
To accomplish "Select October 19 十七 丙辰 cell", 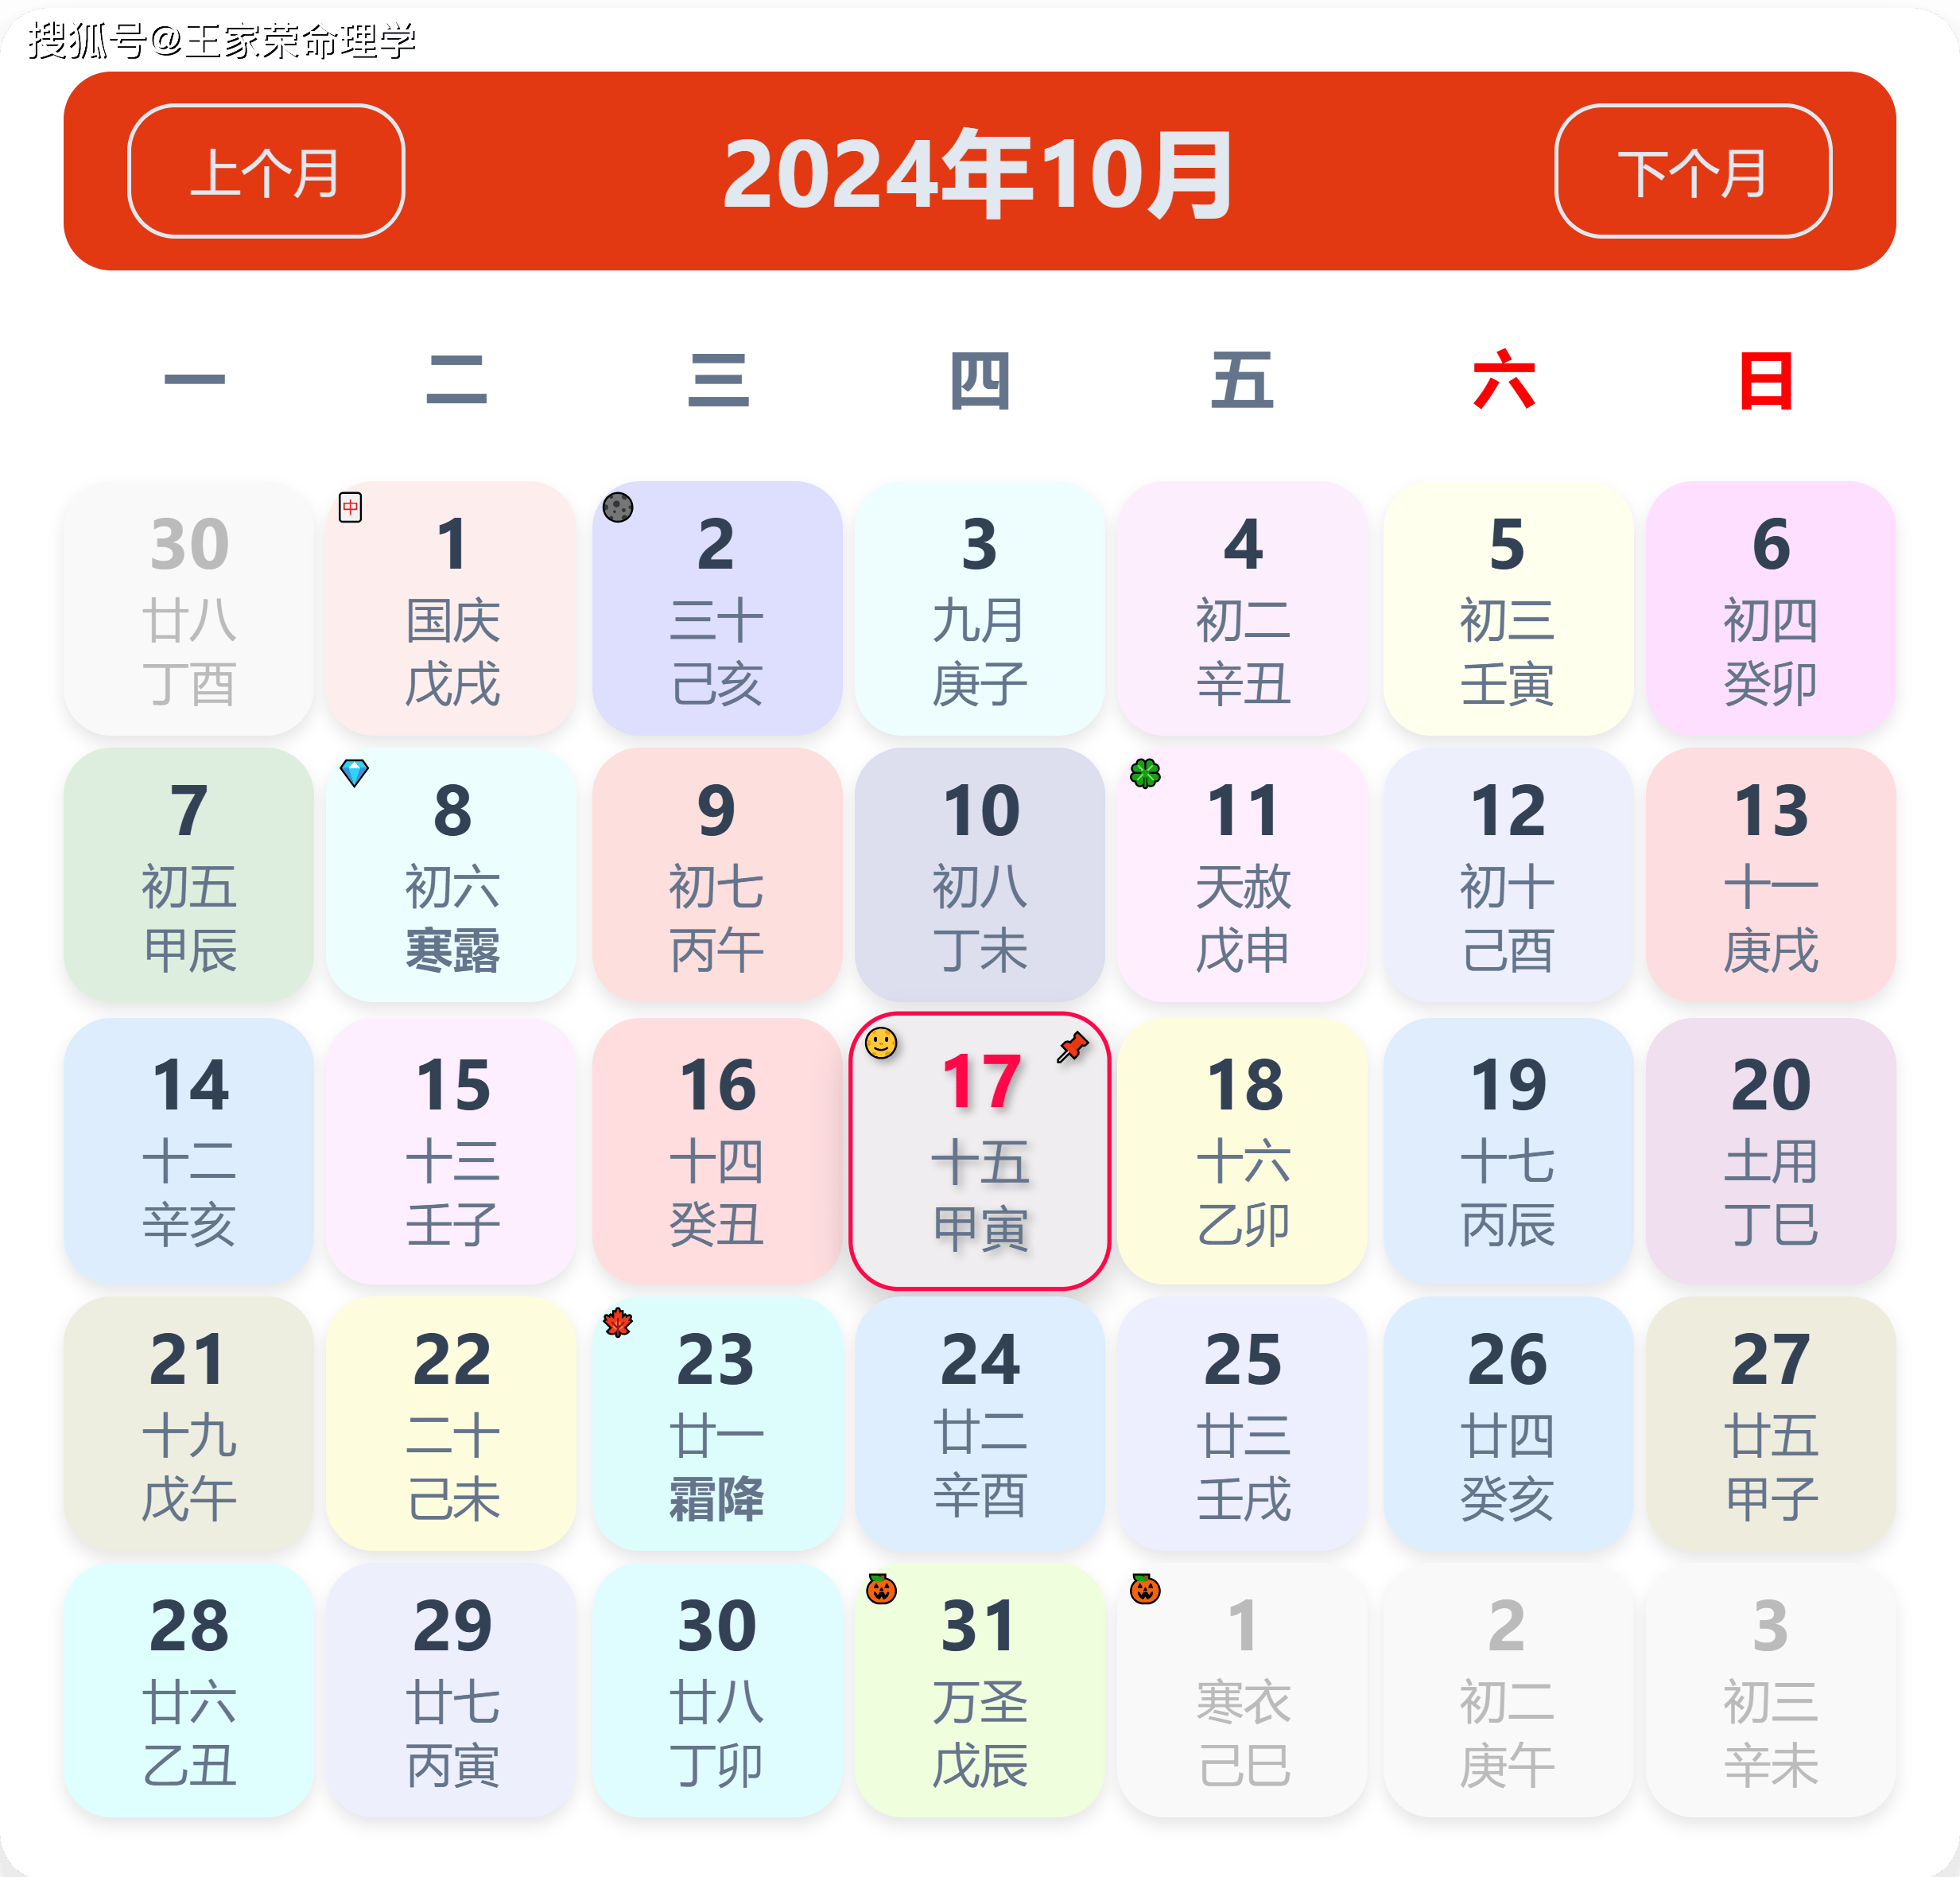I will 1508,1151.
